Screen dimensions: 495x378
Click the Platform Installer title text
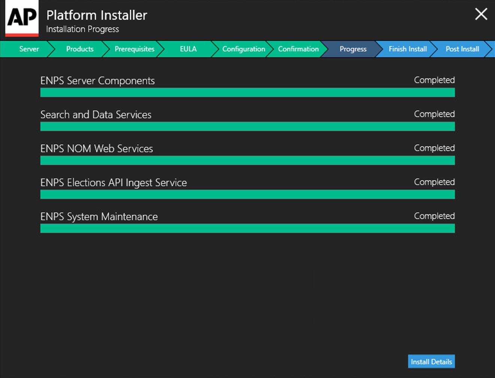pos(97,15)
